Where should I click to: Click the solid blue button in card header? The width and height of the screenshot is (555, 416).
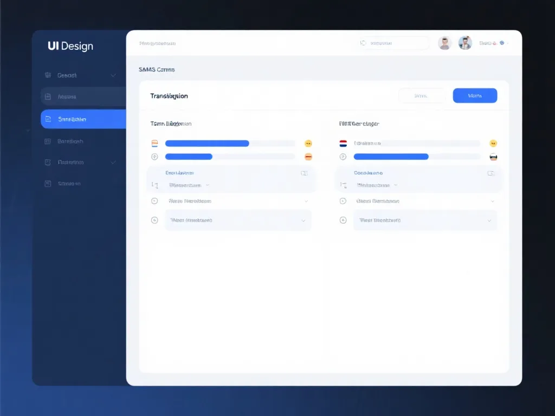pyautogui.click(x=475, y=95)
